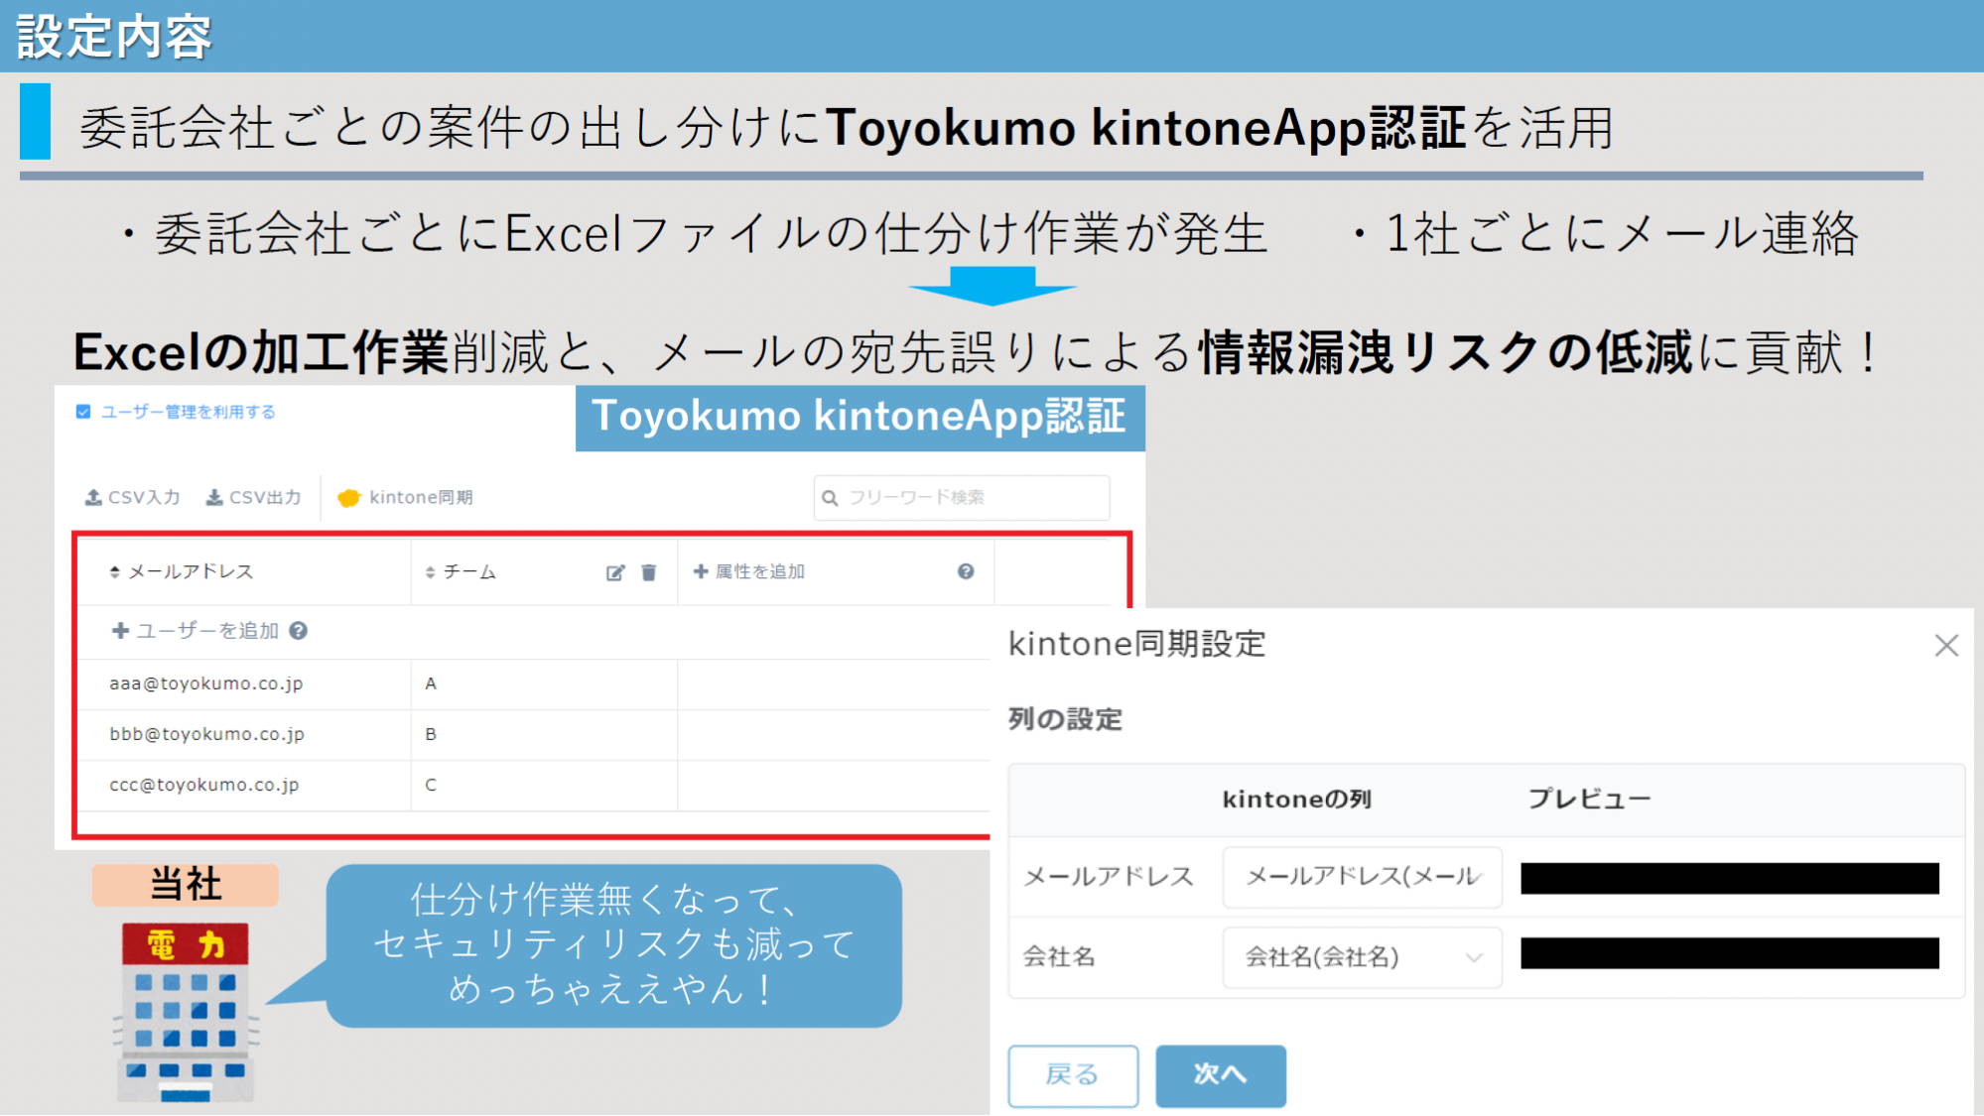Click the 次へ button
The height and width of the screenshot is (1116, 1984).
coord(1220,1075)
